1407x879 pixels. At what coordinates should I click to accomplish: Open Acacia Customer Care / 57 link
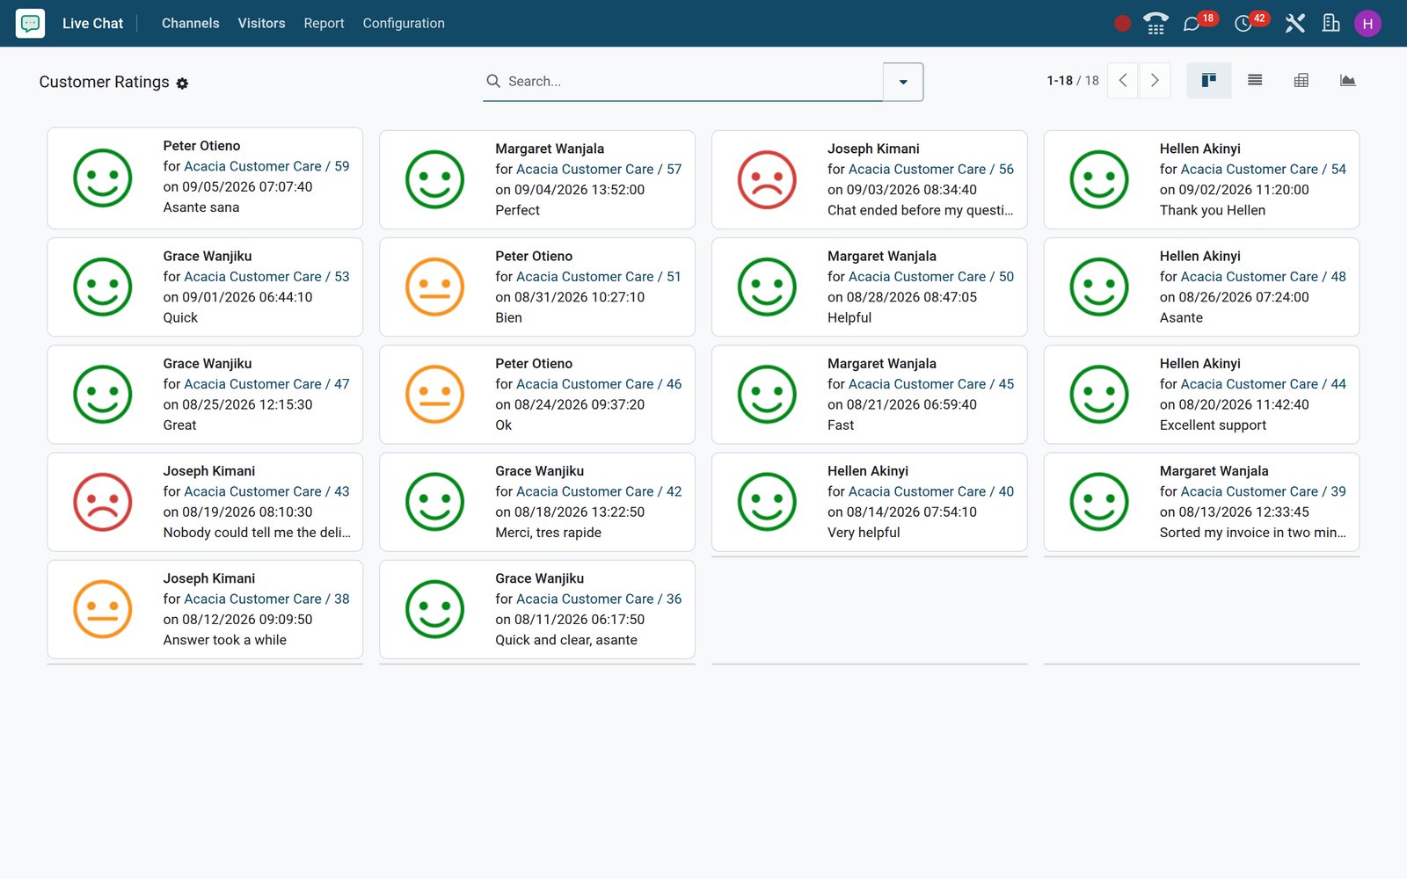point(599,169)
